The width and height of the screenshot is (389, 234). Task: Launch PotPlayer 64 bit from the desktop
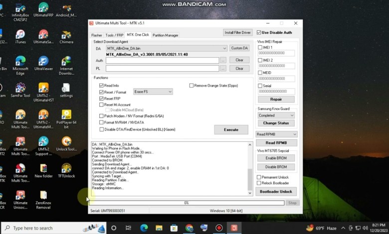pos(66,119)
